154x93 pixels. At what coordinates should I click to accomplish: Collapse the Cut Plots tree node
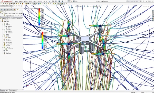click(x=3, y=25)
